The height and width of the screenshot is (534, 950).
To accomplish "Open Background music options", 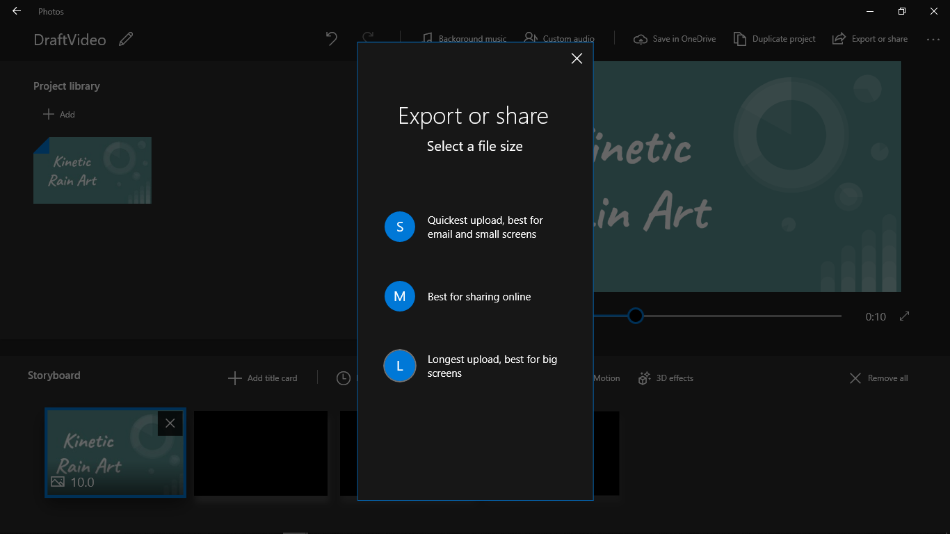I will pos(465,38).
